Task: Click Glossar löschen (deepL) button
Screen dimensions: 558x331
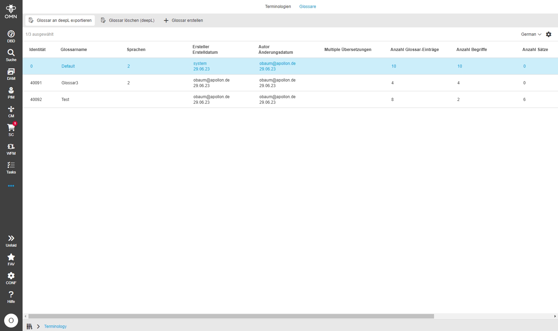Action: click(x=128, y=20)
